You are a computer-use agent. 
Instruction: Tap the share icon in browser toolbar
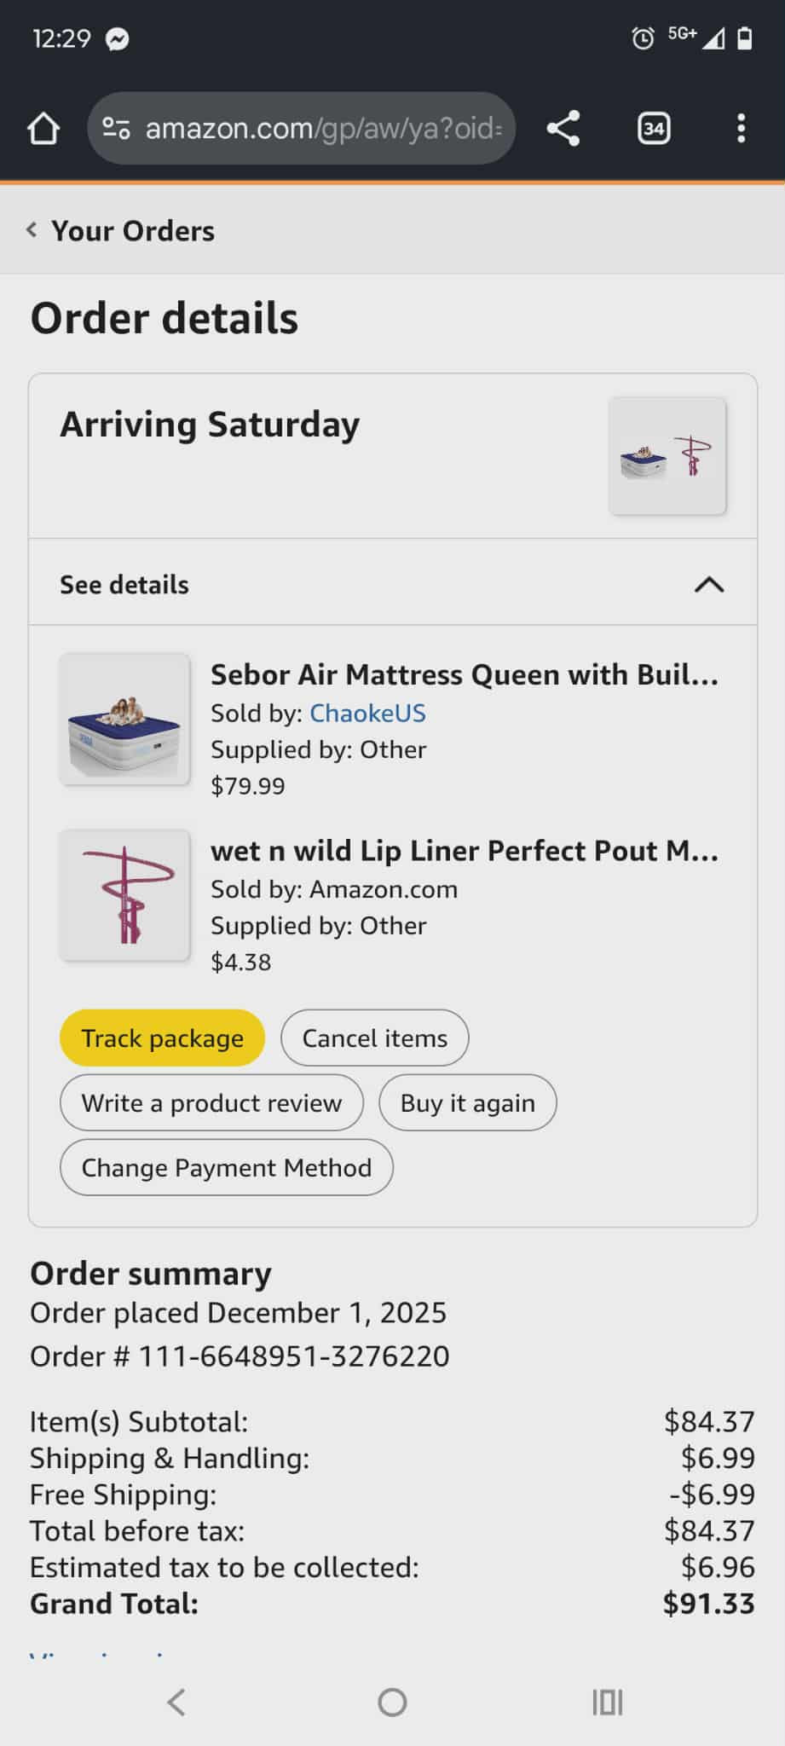pyautogui.click(x=563, y=129)
